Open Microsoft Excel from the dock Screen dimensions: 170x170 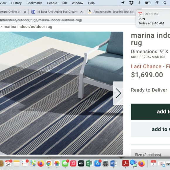(x=89, y=163)
